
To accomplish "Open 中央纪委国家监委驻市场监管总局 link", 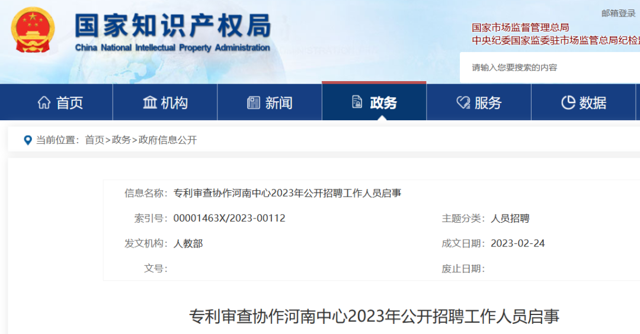I will coord(556,40).
